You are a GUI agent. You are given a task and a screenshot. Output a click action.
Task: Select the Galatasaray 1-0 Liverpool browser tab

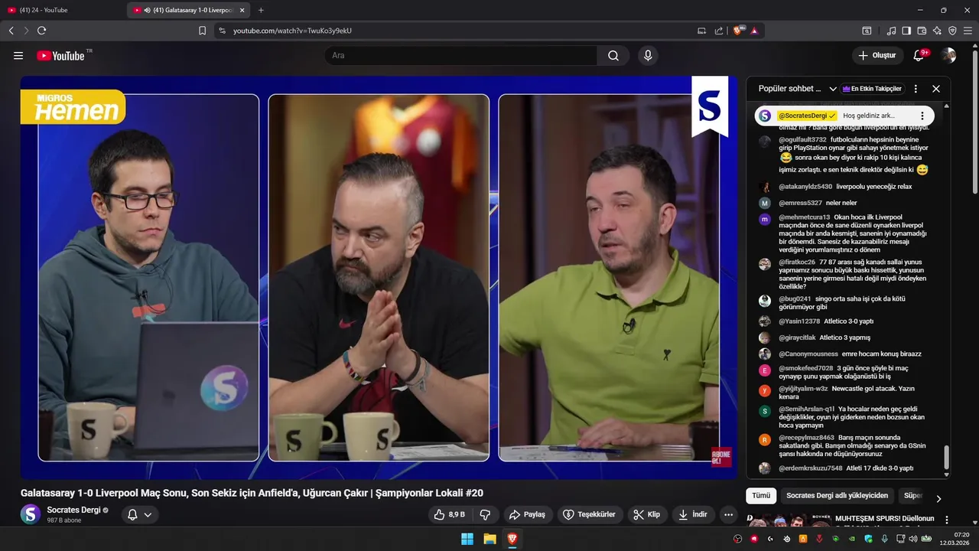pyautogui.click(x=189, y=10)
